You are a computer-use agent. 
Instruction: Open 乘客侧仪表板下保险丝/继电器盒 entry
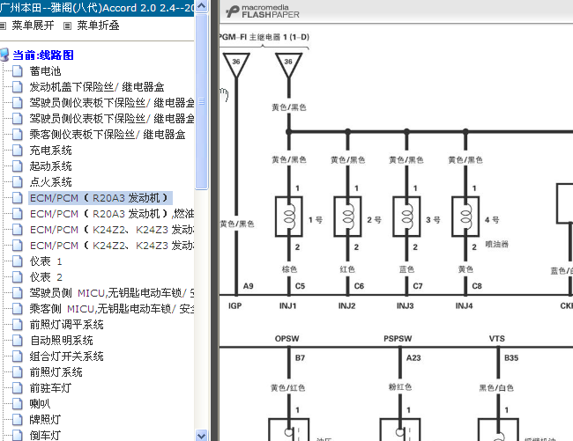pyautogui.click(x=108, y=134)
